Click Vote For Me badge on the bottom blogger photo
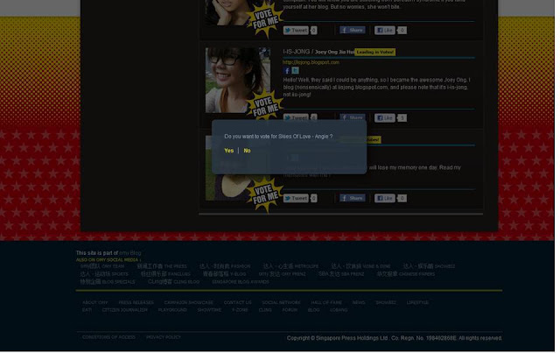This screenshot has height=353, width=560. coord(265,195)
